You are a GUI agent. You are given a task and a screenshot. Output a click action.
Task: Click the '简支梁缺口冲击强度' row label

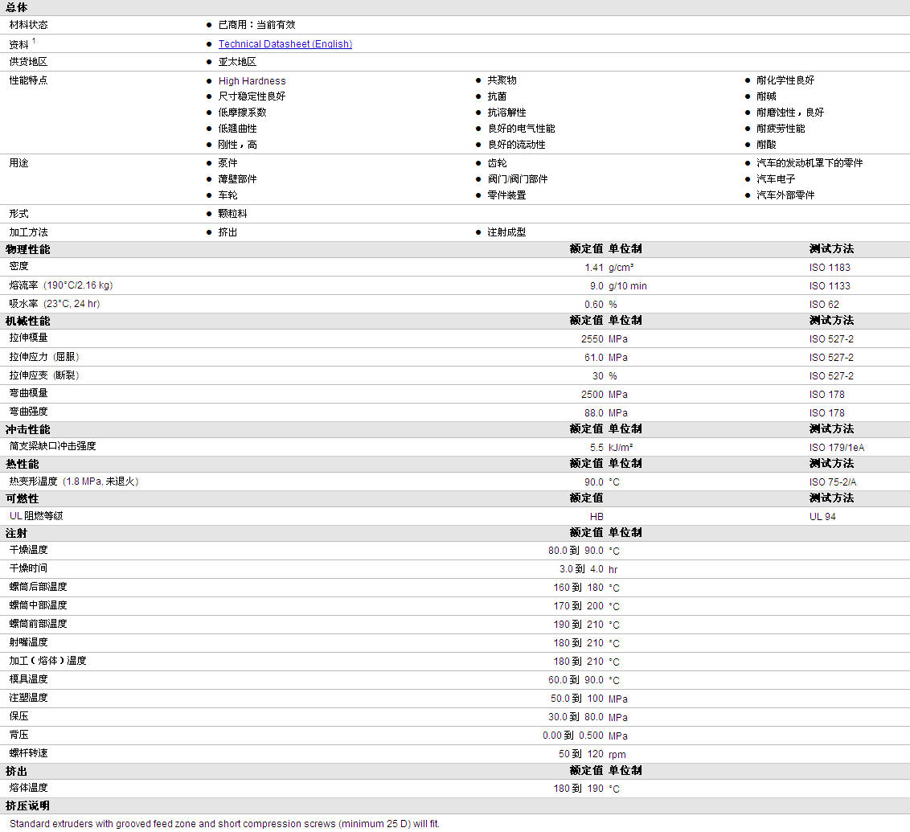[x=52, y=446]
